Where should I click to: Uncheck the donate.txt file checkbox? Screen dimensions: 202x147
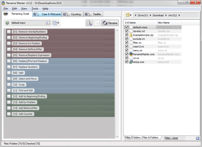[127, 31]
